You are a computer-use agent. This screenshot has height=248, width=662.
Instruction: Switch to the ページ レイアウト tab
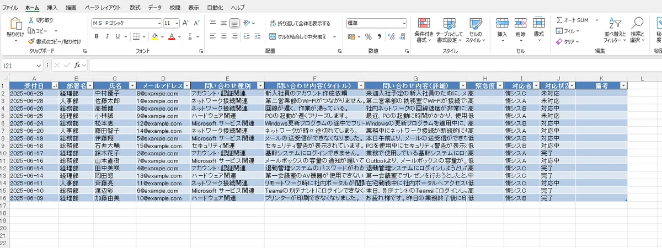tap(103, 8)
